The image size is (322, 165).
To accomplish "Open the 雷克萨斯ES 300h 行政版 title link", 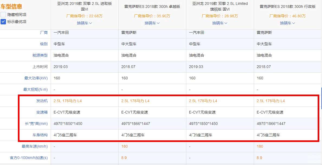I will [288, 7].
